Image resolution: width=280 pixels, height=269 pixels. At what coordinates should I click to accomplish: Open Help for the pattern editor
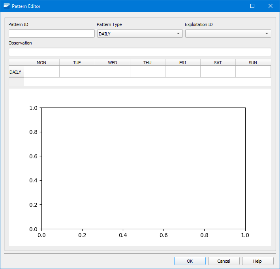point(257,261)
